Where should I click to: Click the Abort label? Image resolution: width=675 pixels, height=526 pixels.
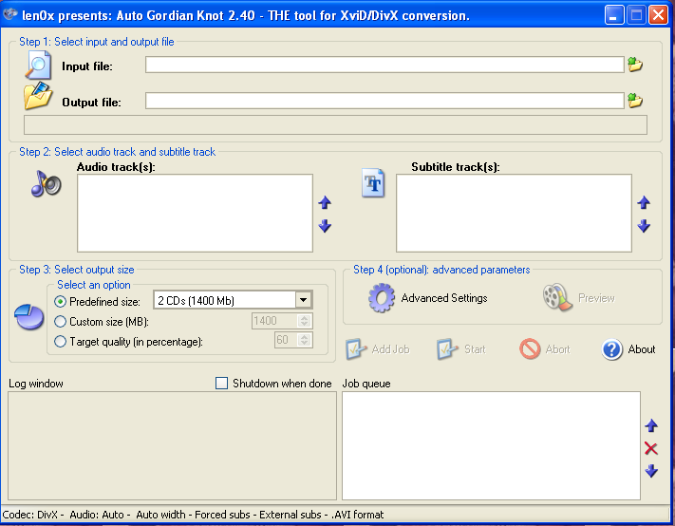pos(557,349)
